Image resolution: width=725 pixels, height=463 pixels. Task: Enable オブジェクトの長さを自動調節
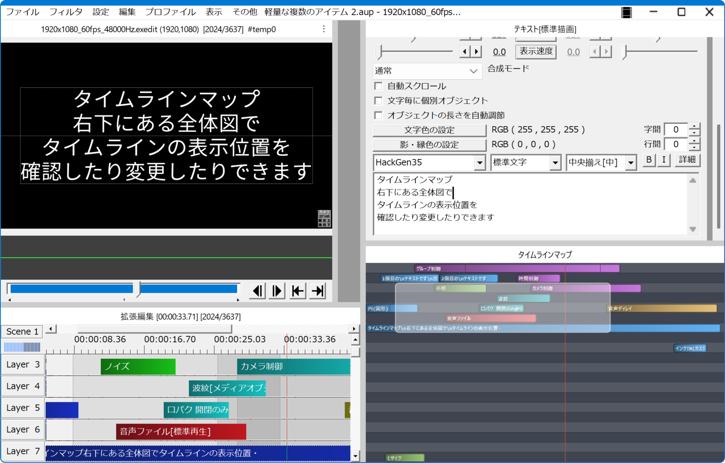coord(378,115)
